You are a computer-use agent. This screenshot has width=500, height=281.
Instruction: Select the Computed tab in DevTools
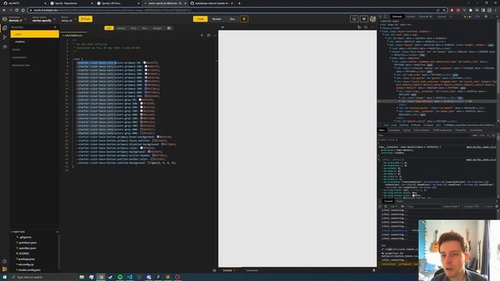pos(394,130)
